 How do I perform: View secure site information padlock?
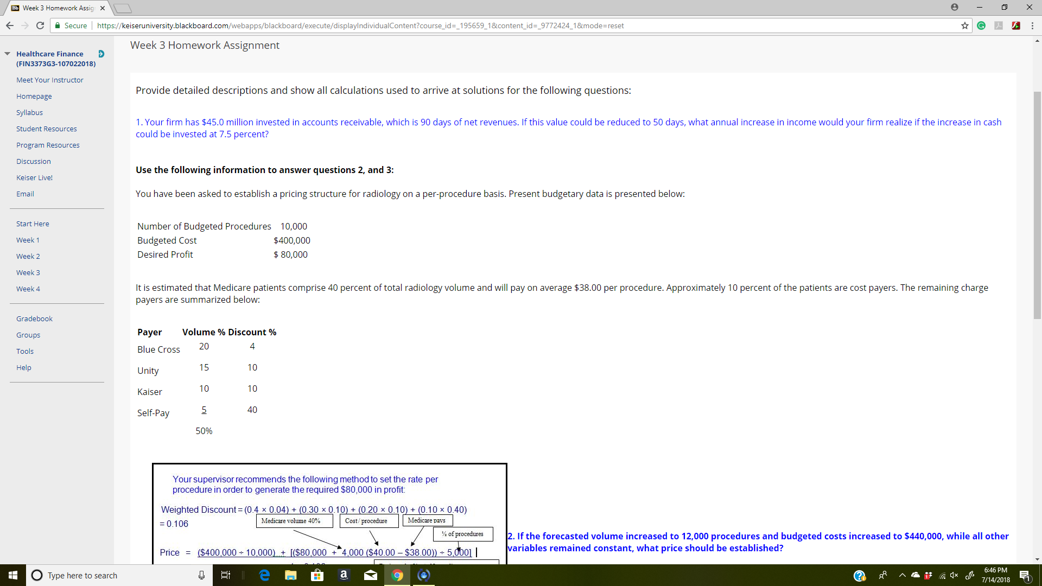tap(58, 26)
